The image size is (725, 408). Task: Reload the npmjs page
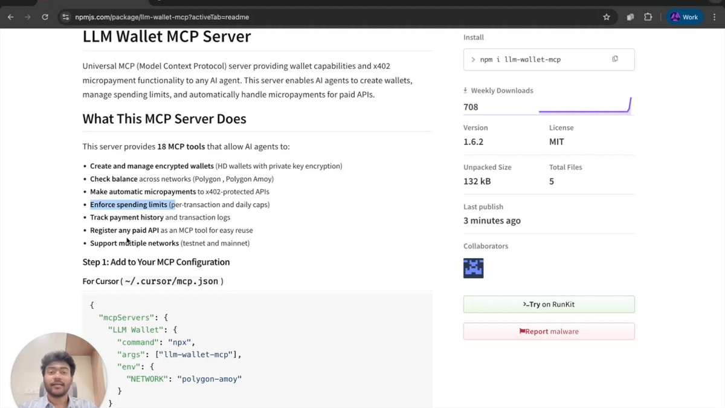[x=45, y=17]
